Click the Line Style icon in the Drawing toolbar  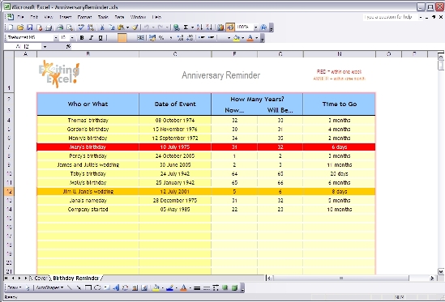click(197, 288)
